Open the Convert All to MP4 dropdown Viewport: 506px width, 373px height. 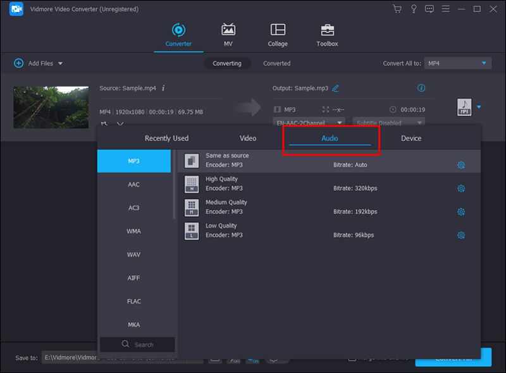point(457,63)
